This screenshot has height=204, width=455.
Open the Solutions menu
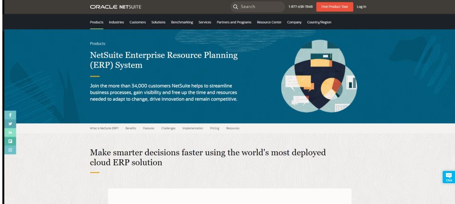tap(158, 22)
